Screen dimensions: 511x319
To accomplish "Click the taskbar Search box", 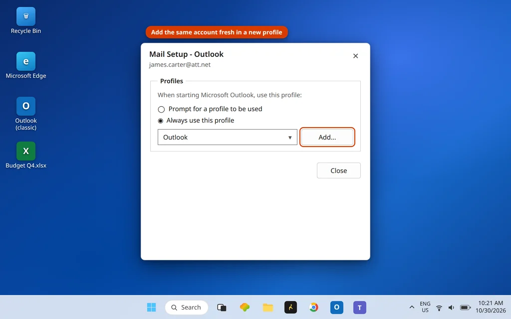I will pos(187,307).
